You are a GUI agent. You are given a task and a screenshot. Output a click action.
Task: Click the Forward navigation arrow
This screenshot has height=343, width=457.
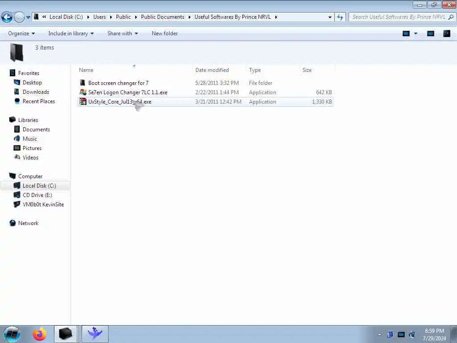point(19,17)
